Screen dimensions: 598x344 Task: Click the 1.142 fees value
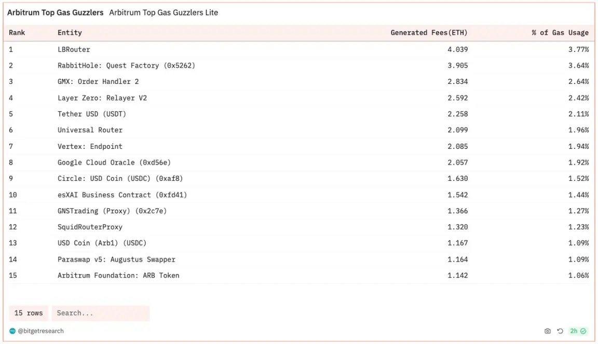(458, 275)
